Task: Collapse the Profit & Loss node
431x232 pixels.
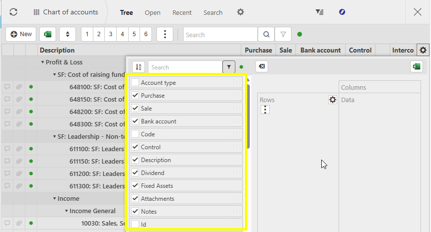Action: 43,62
